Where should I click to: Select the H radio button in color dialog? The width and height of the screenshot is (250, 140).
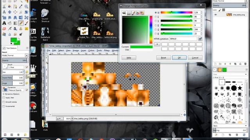[155, 12]
